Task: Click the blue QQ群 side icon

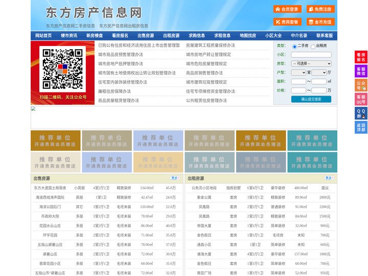Action: [361, 113]
